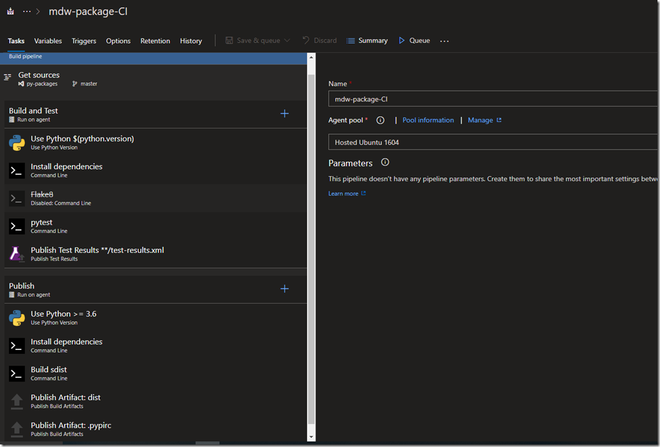Open the Agent pool dropdown Hosted Ubuntu 1604
Image resolution: width=660 pixels, height=447 pixels.
click(x=493, y=143)
